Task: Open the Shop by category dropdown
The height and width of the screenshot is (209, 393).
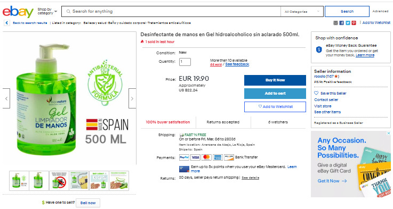Action: click(47, 11)
